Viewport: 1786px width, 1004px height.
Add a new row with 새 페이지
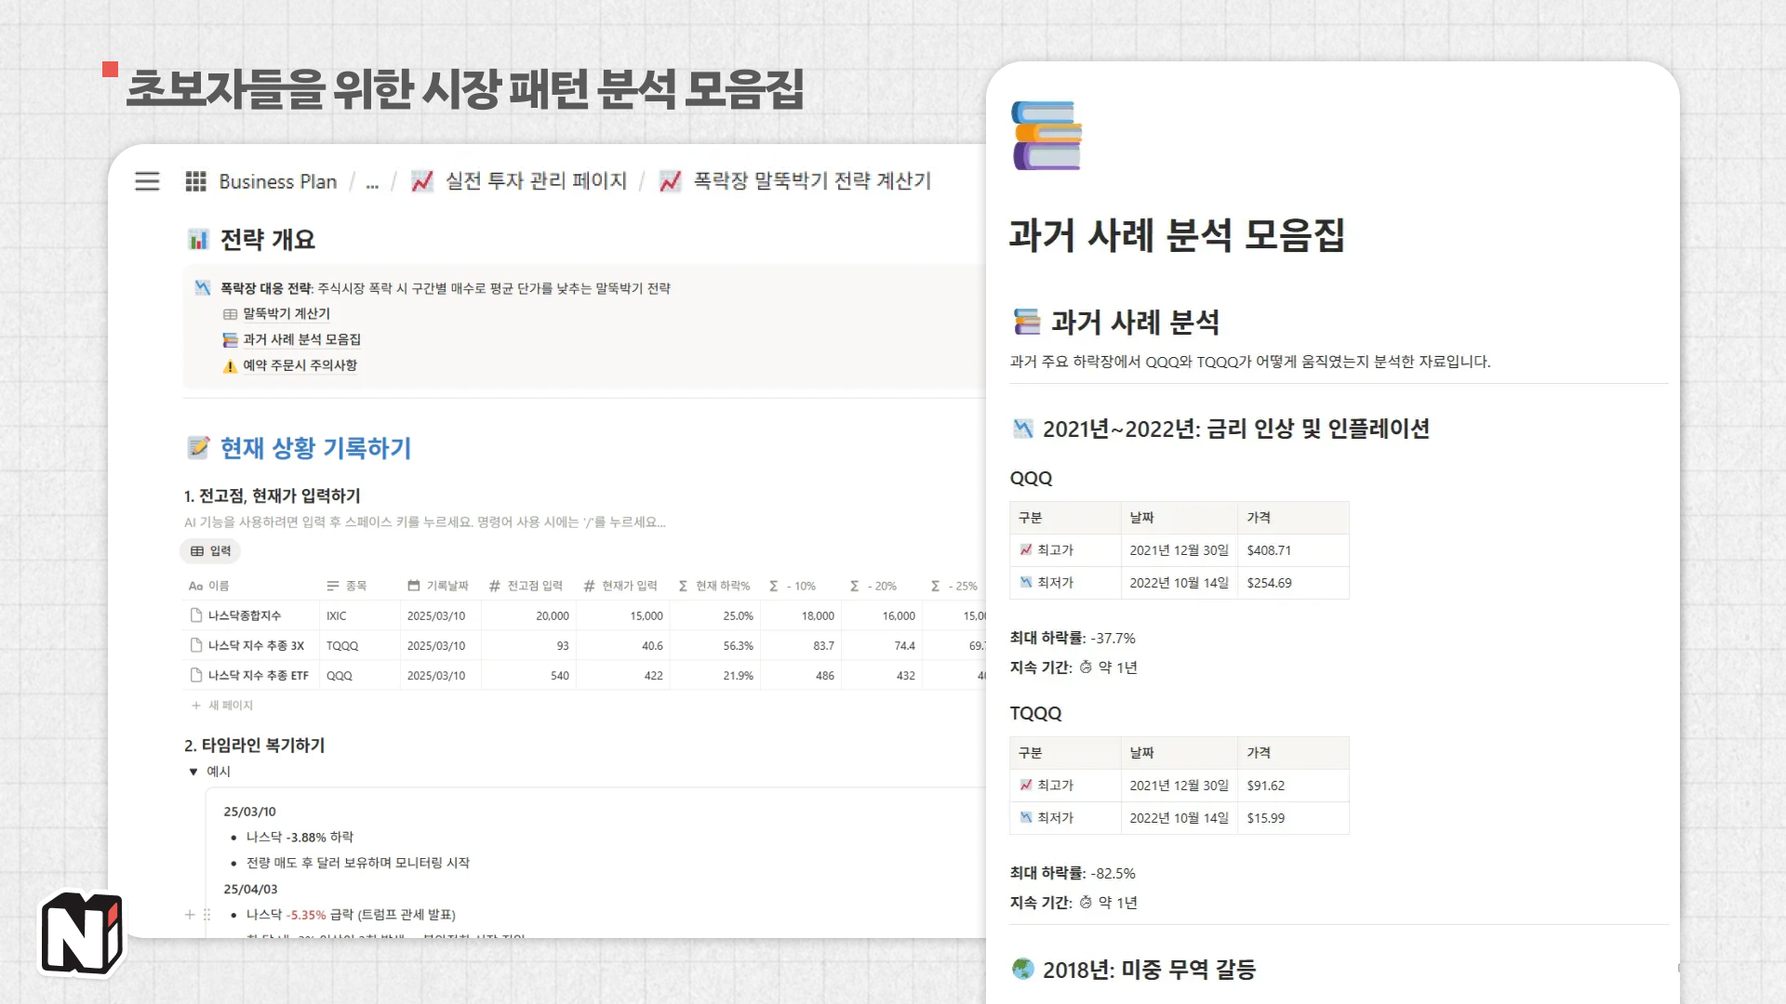229,705
